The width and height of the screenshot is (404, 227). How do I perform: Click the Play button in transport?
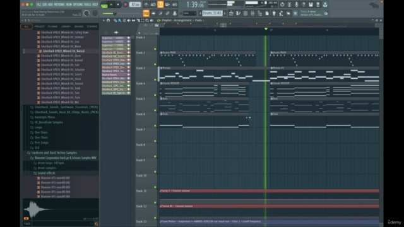click(x=111, y=4)
